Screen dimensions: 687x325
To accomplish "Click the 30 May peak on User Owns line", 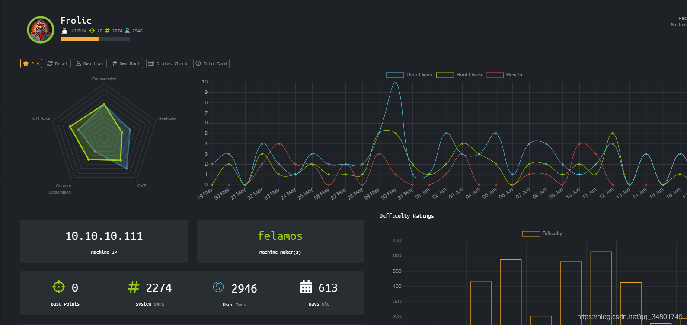I will [395, 83].
